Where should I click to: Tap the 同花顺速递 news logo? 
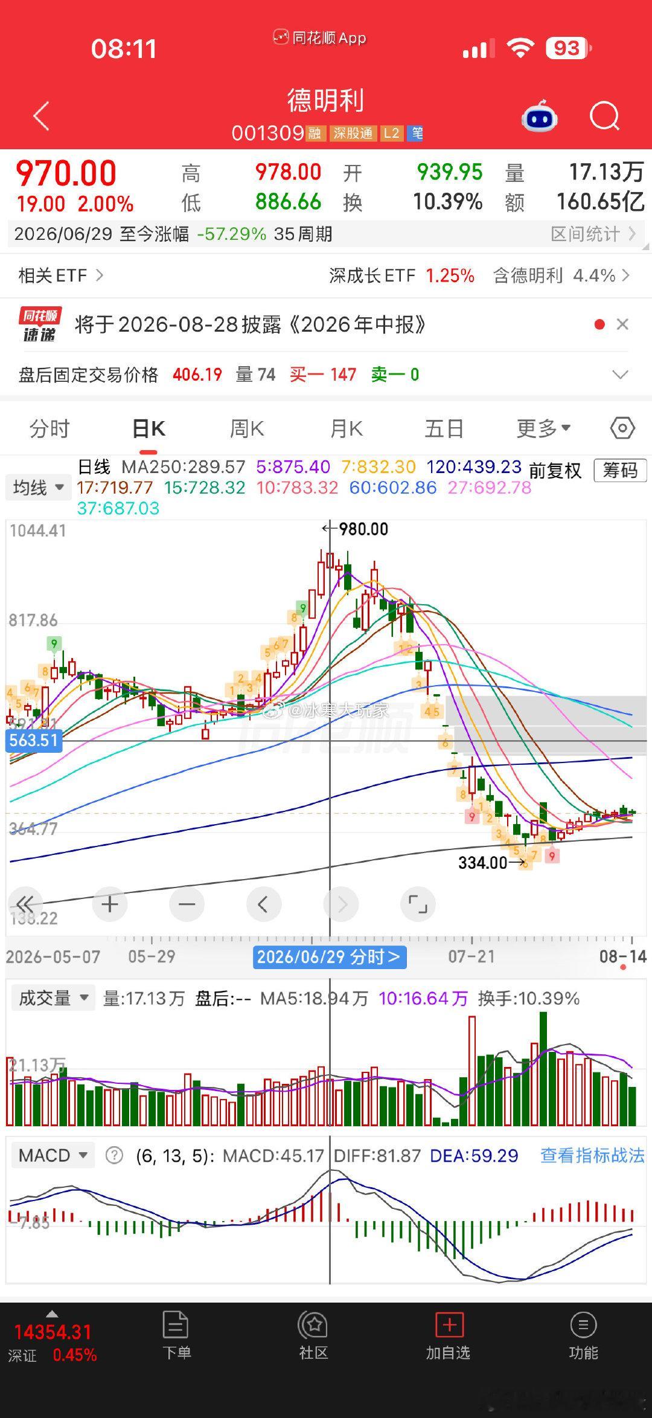39,324
